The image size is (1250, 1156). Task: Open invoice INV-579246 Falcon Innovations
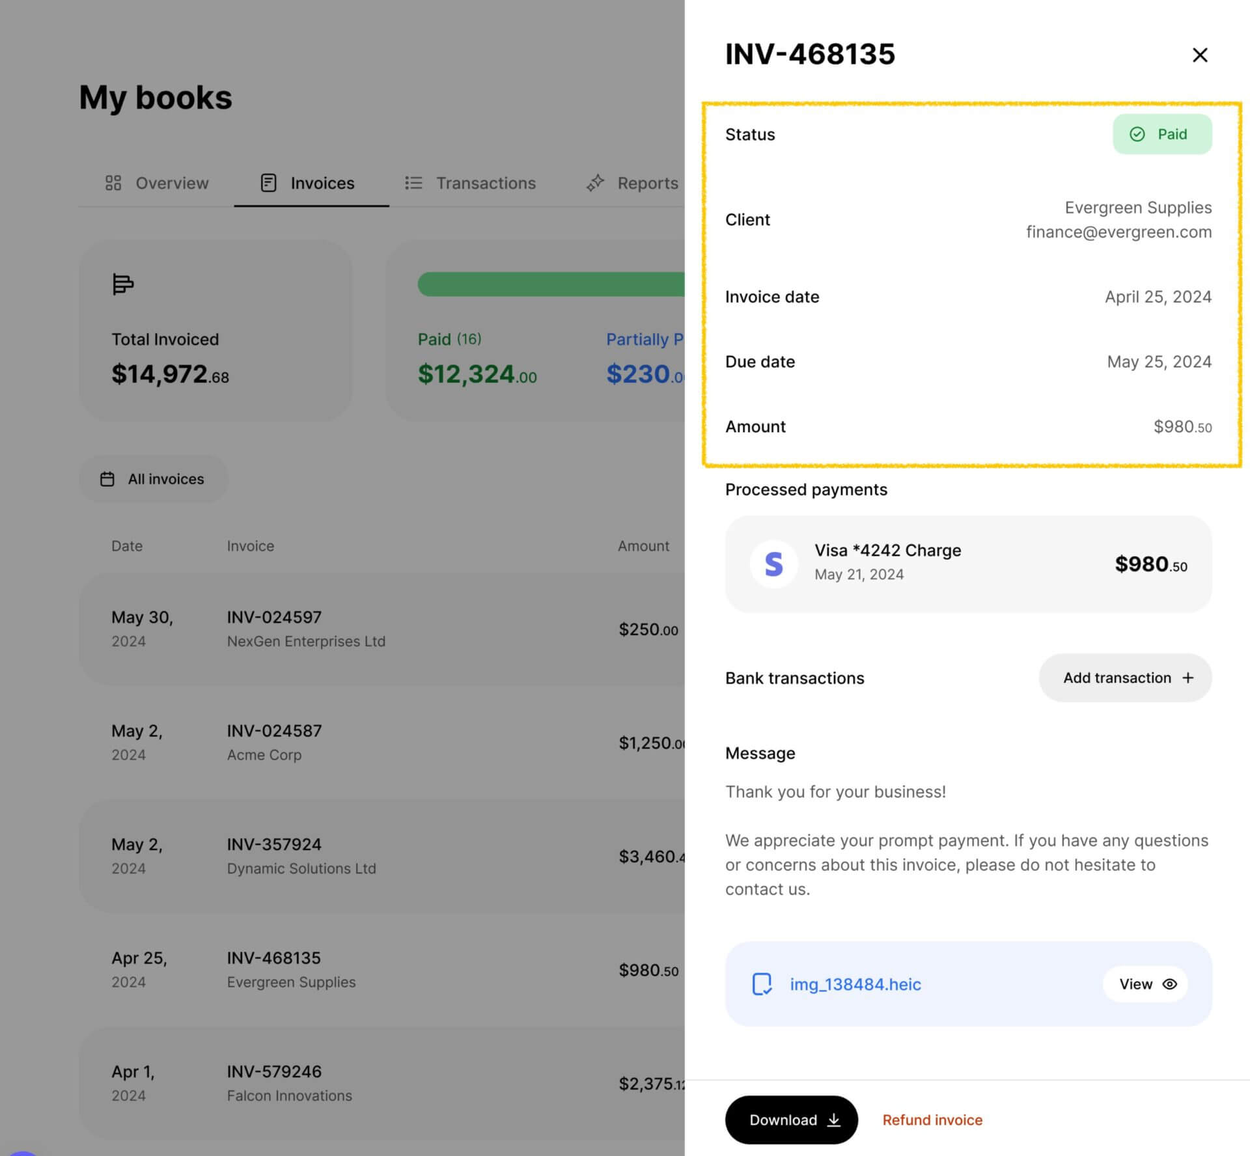[382, 1083]
